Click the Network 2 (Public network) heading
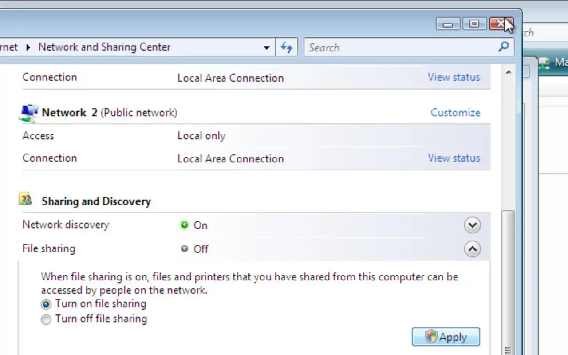This screenshot has width=568, height=355. click(x=109, y=113)
